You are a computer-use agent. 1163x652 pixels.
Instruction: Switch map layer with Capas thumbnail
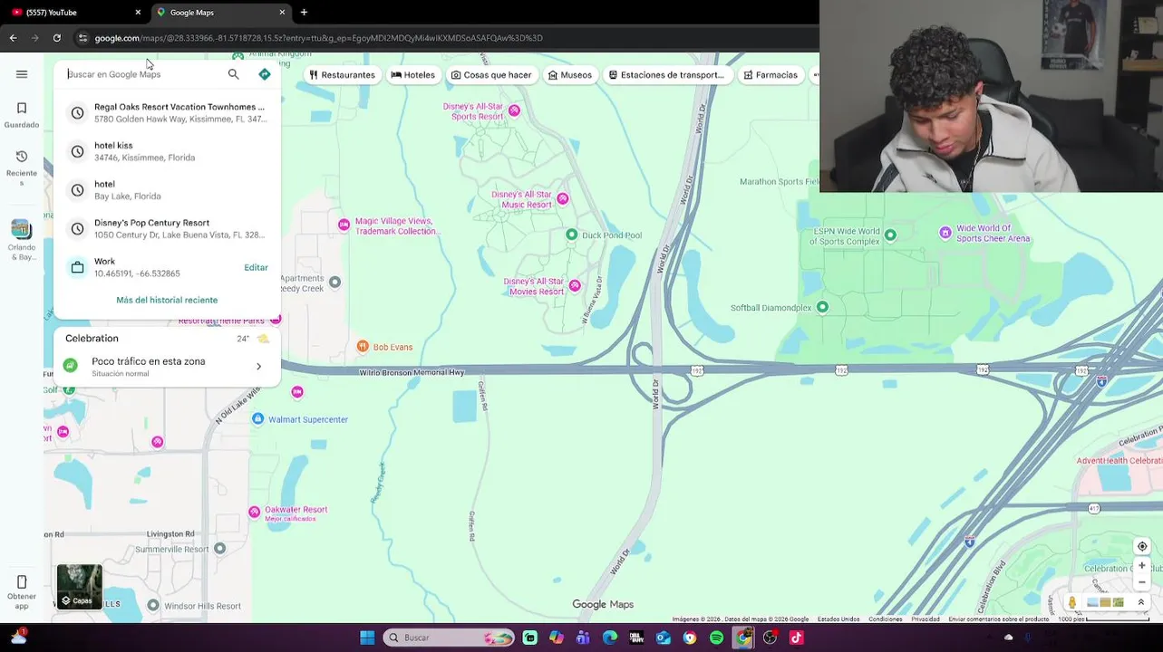pos(79,587)
